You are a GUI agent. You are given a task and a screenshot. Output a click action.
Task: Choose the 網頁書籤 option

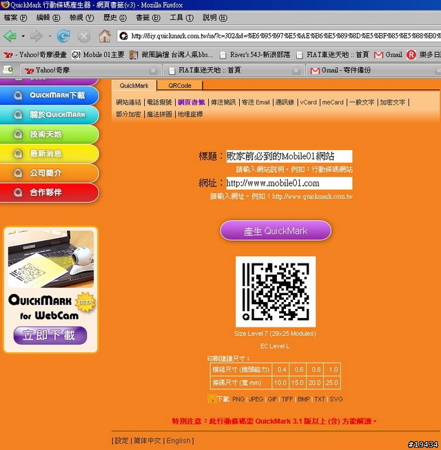click(x=191, y=102)
